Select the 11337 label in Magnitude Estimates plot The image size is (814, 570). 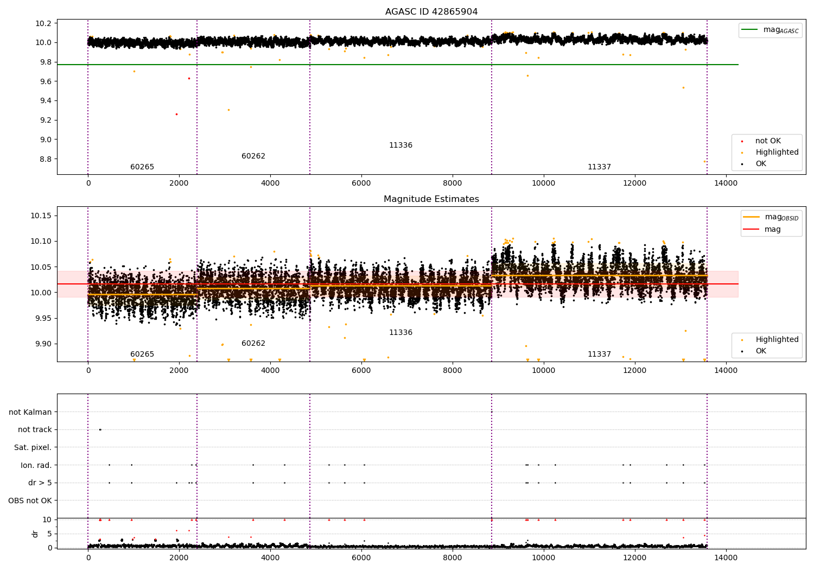coord(599,354)
